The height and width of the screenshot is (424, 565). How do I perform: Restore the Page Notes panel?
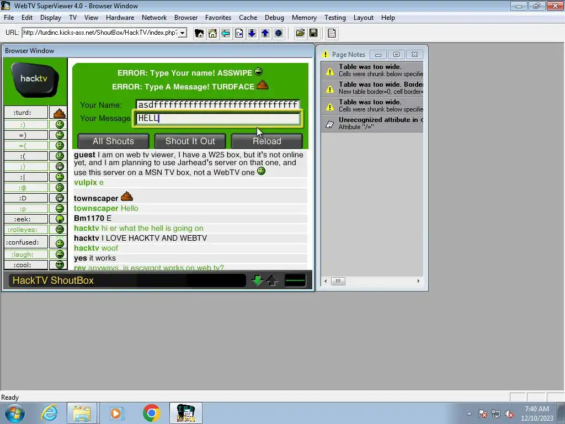[396, 55]
